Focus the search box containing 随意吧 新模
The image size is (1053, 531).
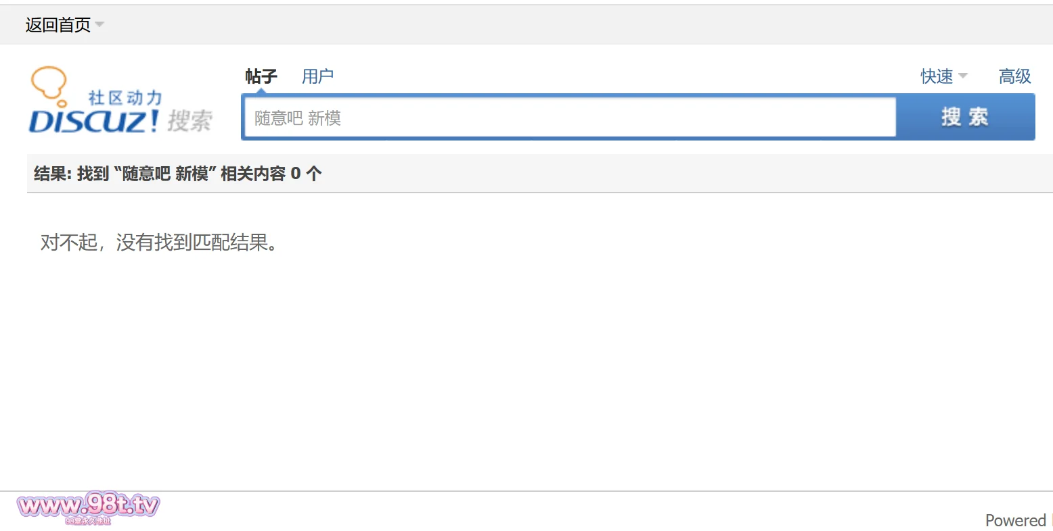[x=568, y=118]
